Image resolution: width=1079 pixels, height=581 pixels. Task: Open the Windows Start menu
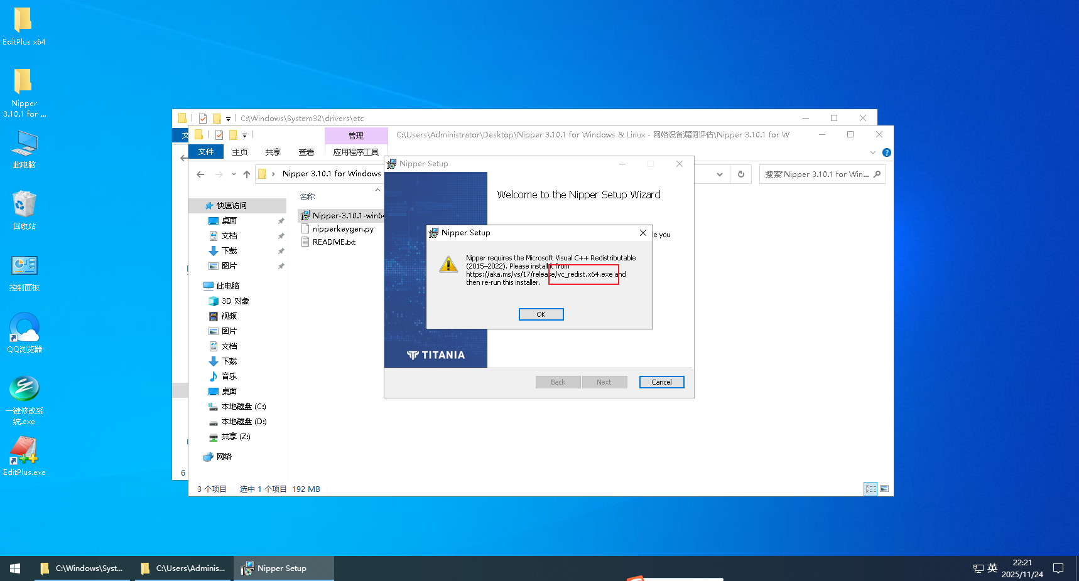pyautogui.click(x=15, y=568)
